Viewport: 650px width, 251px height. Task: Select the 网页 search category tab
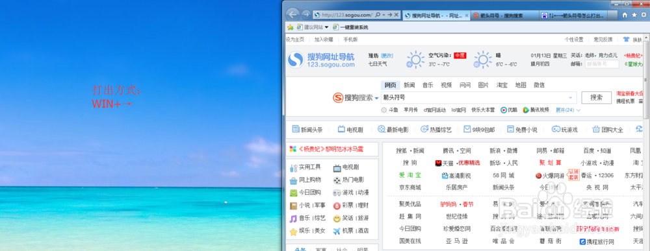pos(391,85)
